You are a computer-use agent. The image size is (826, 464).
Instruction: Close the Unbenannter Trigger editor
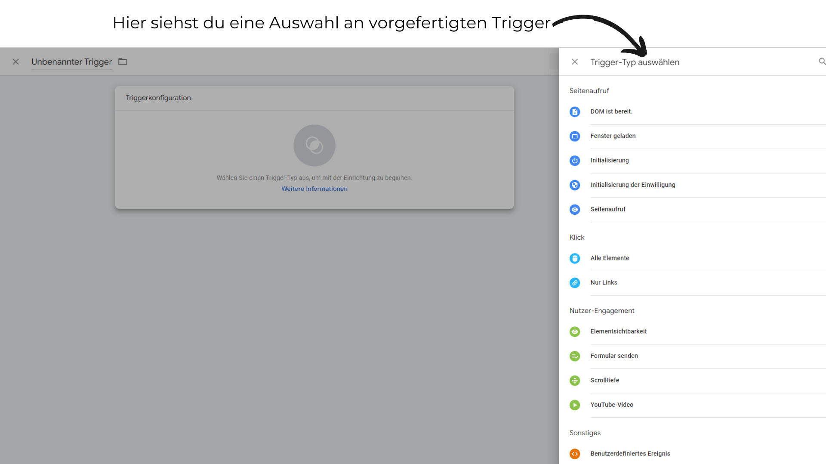[16, 62]
